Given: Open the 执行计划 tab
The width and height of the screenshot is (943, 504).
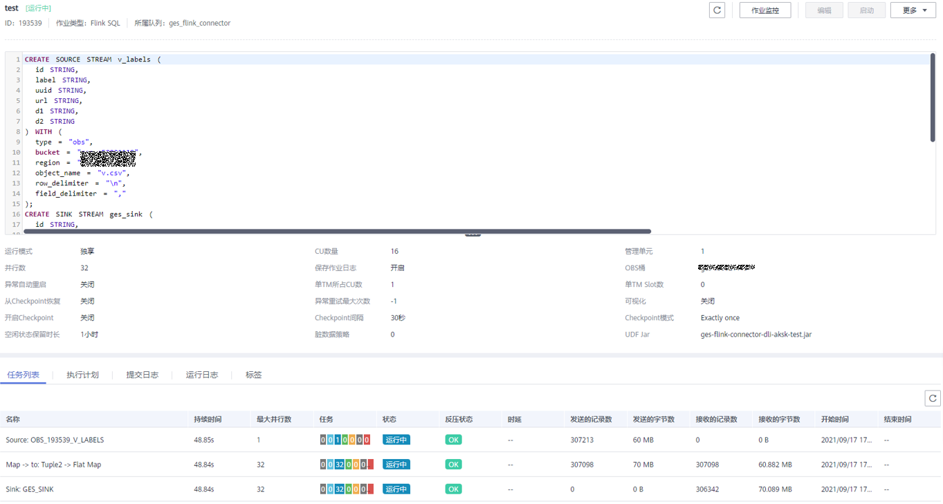Looking at the screenshot, I should point(82,375).
